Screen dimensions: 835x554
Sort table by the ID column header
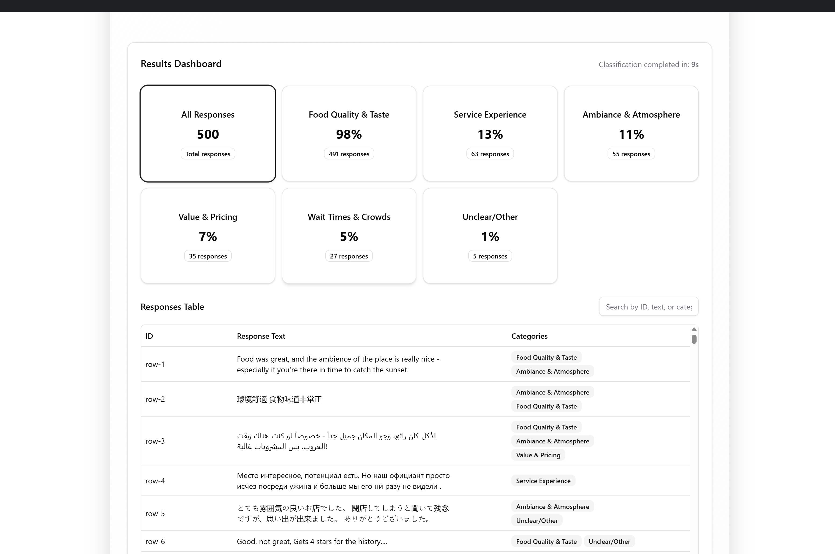(149, 336)
